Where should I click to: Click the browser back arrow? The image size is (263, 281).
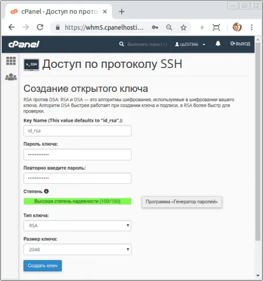click(12, 28)
